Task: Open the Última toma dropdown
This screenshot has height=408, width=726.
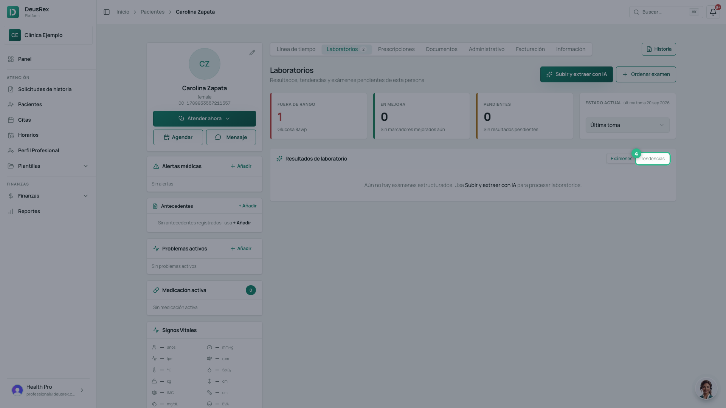Action: click(x=627, y=125)
